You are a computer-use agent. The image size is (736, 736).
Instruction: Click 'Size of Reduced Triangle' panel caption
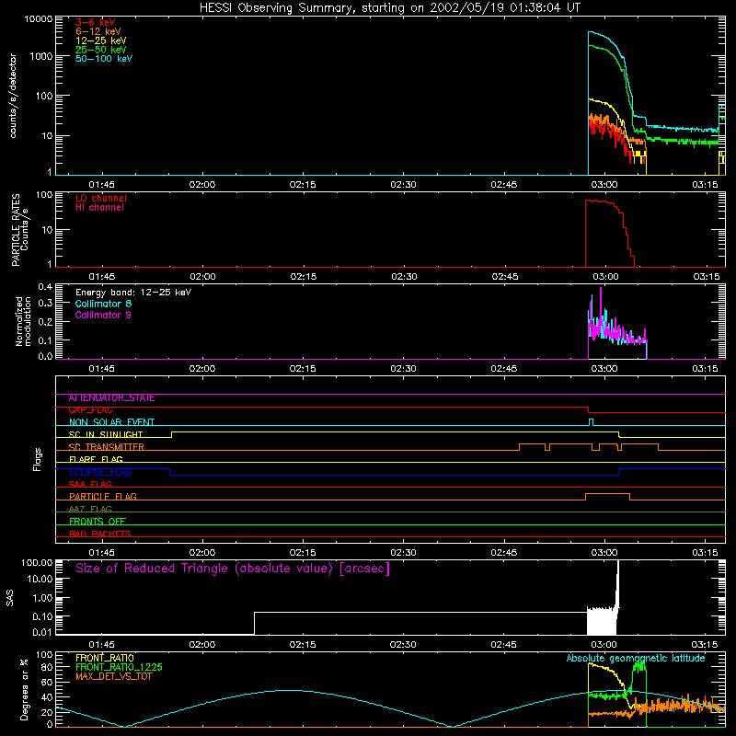coord(233,569)
